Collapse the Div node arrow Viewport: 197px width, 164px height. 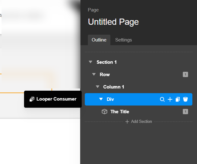101,99
